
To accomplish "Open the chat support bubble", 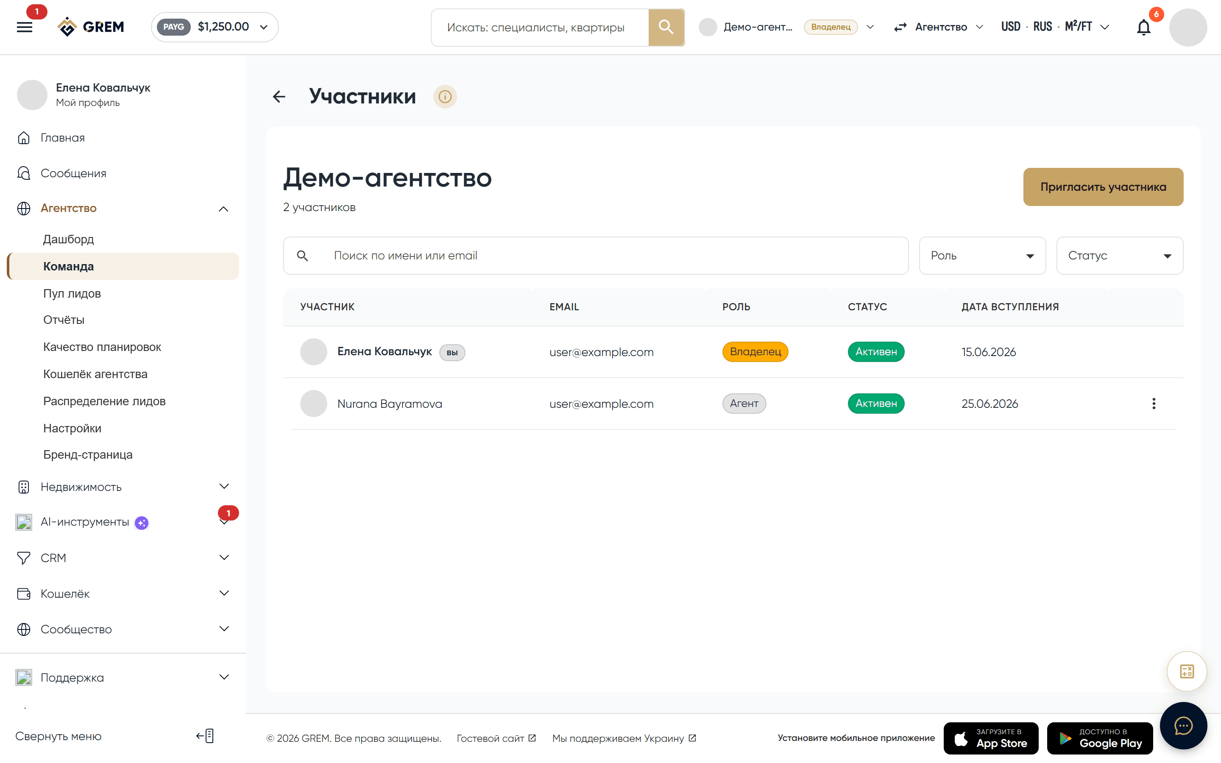I will 1183,726.
